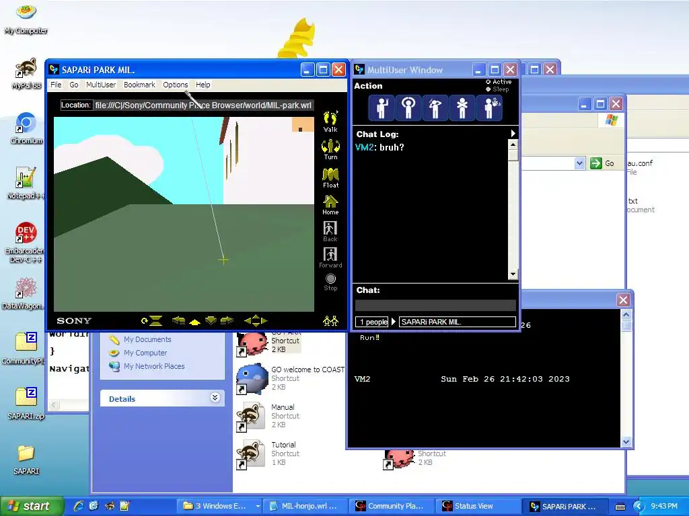Select the Walk navigation mode
Screen dimensions: 689x516
(330, 122)
